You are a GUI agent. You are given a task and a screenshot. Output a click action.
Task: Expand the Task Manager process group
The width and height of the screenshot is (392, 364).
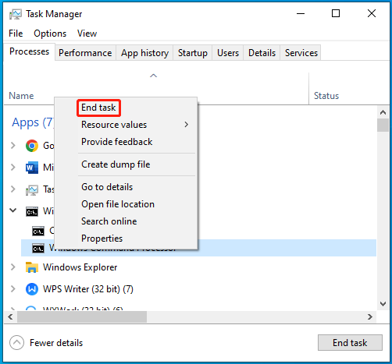click(13, 189)
